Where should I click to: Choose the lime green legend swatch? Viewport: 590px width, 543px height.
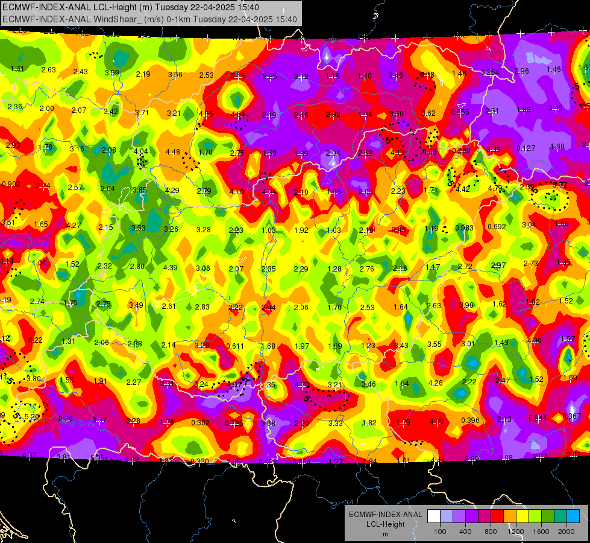pos(535,516)
